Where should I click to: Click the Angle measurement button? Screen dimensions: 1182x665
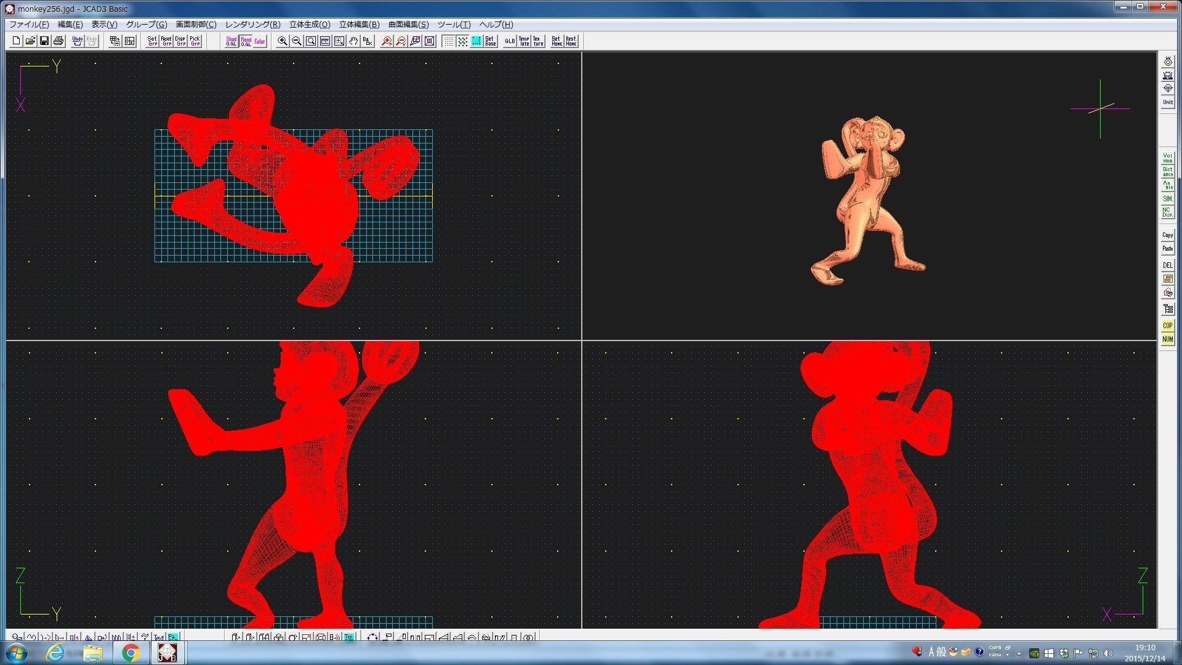(1168, 185)
